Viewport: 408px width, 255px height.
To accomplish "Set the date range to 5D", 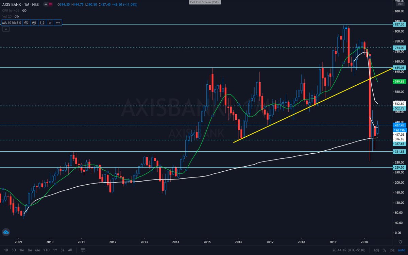I will point(13,250).
